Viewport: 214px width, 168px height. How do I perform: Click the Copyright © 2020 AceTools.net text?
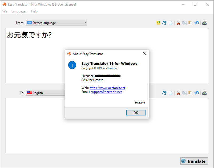(99, 68)
